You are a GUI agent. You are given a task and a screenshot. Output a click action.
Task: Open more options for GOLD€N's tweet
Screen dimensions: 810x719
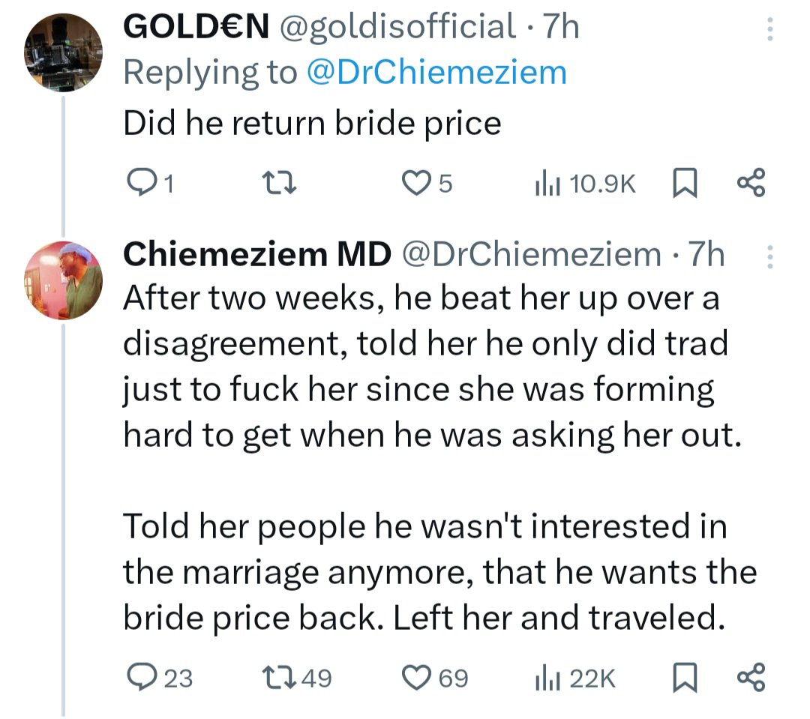pos(767,30)
